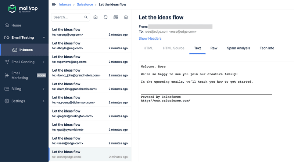Click into the Search input field
The width and height of the screenshot is (294, 162).
click(x=68, y=17)
